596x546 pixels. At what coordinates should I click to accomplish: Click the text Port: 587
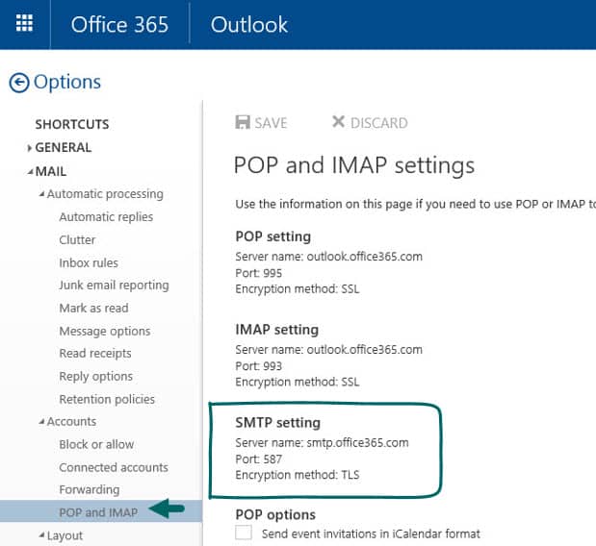coord(258,459)
